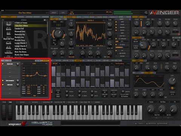Toggle the SHAPER1 routing LED
The width and height of the screenshot is (181, 136).
coord(116,28)
